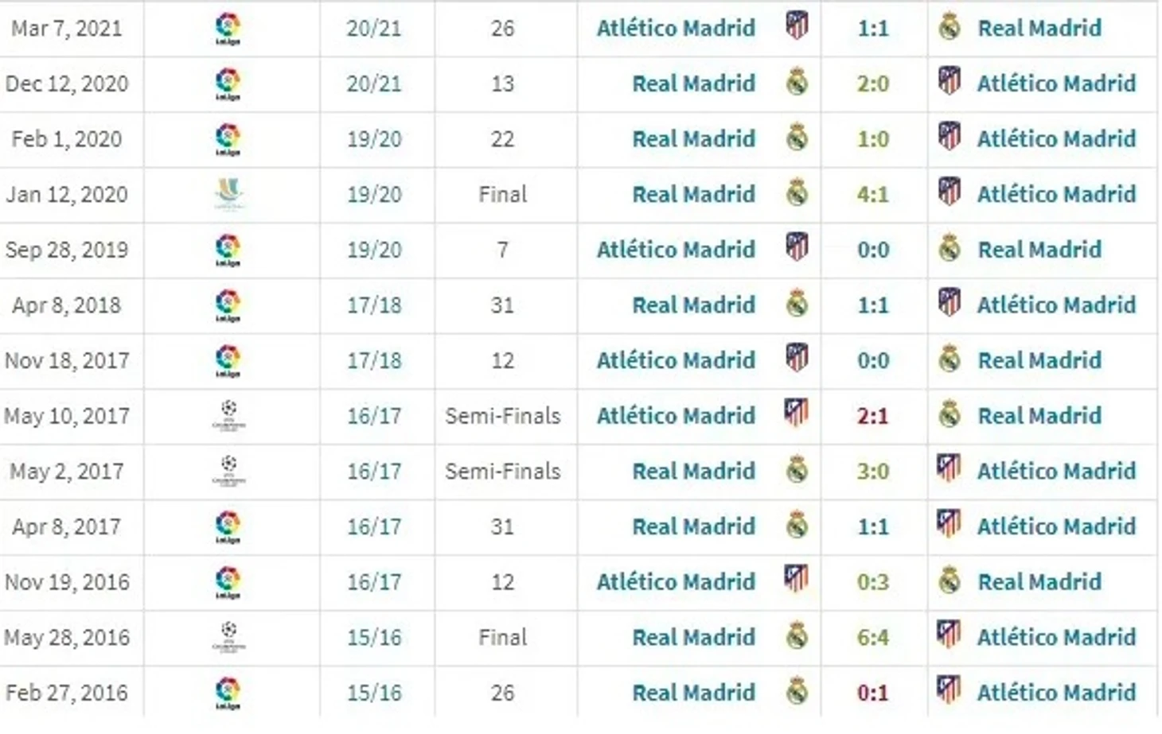Click Real Madrid crest in Nov 19, 2016 row
The image size is (1162, 734).
[949, 581]
